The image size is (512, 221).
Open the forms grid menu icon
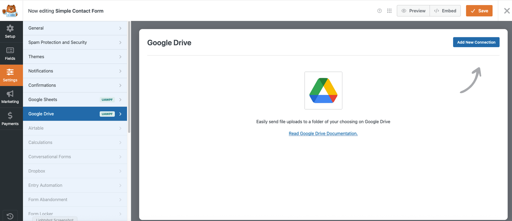coord(389,11)
